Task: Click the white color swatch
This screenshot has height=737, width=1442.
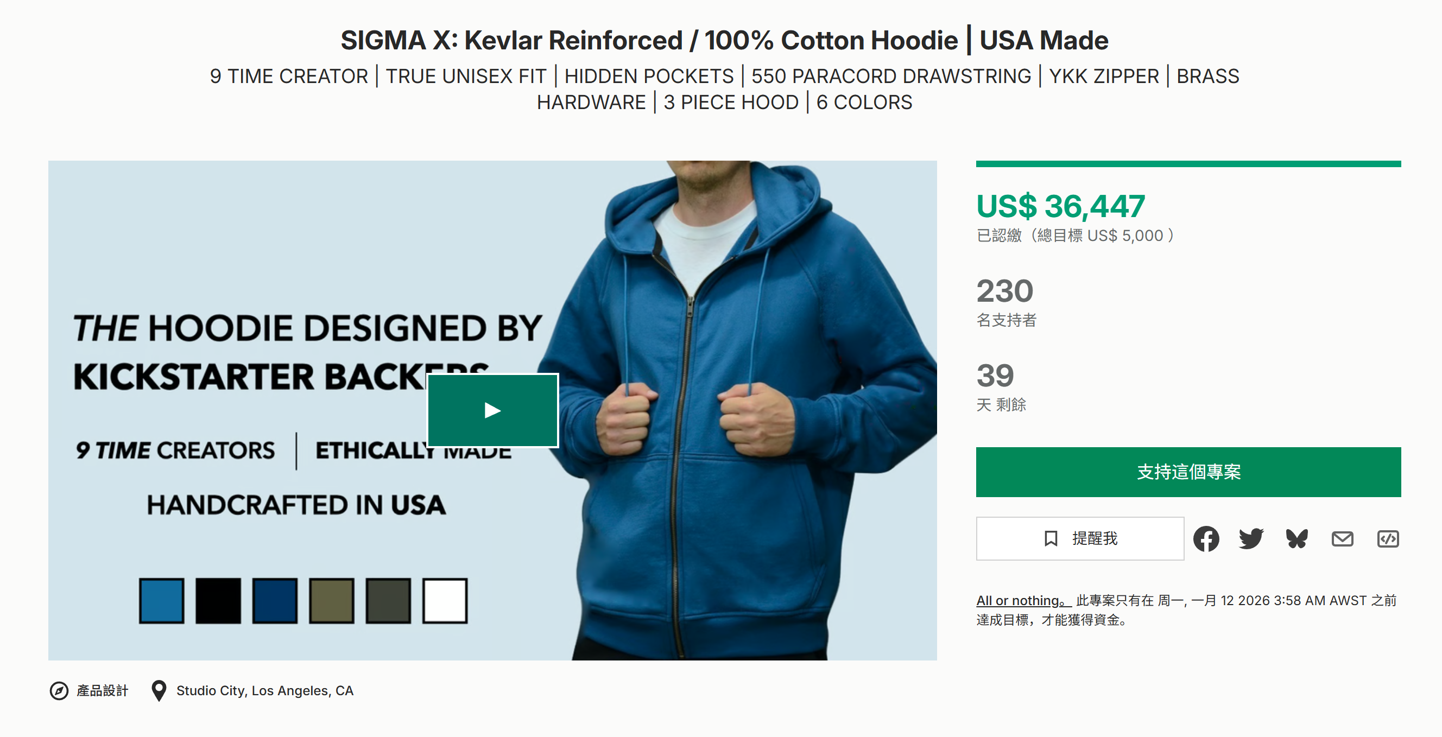Action: [x=445, y=600]
